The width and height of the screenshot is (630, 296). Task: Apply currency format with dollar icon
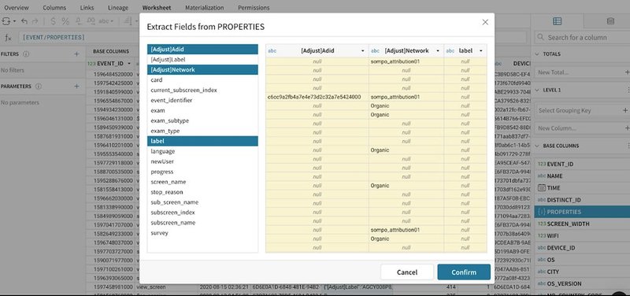tap(54, 21)
